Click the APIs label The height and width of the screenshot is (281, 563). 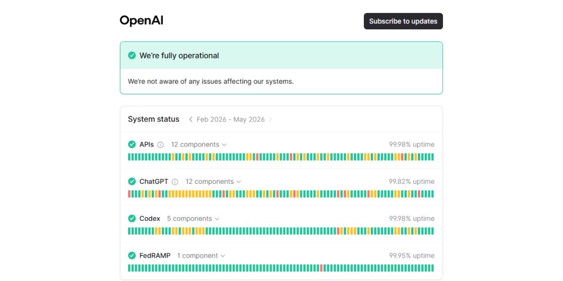coord(146,144)
